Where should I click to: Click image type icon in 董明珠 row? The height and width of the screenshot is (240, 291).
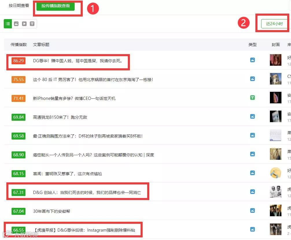point(253,173)
